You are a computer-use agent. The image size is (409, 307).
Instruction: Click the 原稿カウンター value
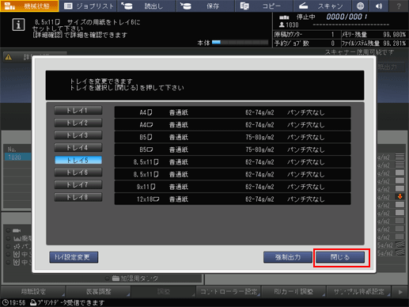[332, 35]
